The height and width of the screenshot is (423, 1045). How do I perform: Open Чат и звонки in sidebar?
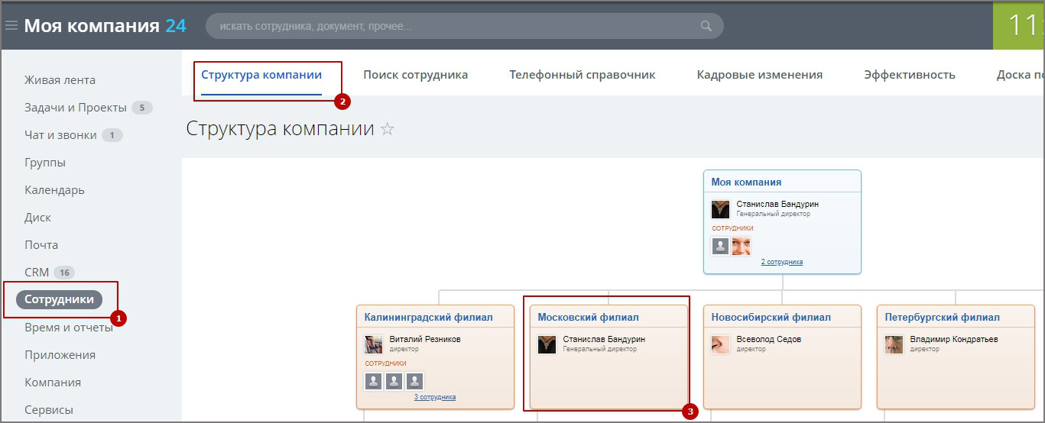click(x=60, y=135)
